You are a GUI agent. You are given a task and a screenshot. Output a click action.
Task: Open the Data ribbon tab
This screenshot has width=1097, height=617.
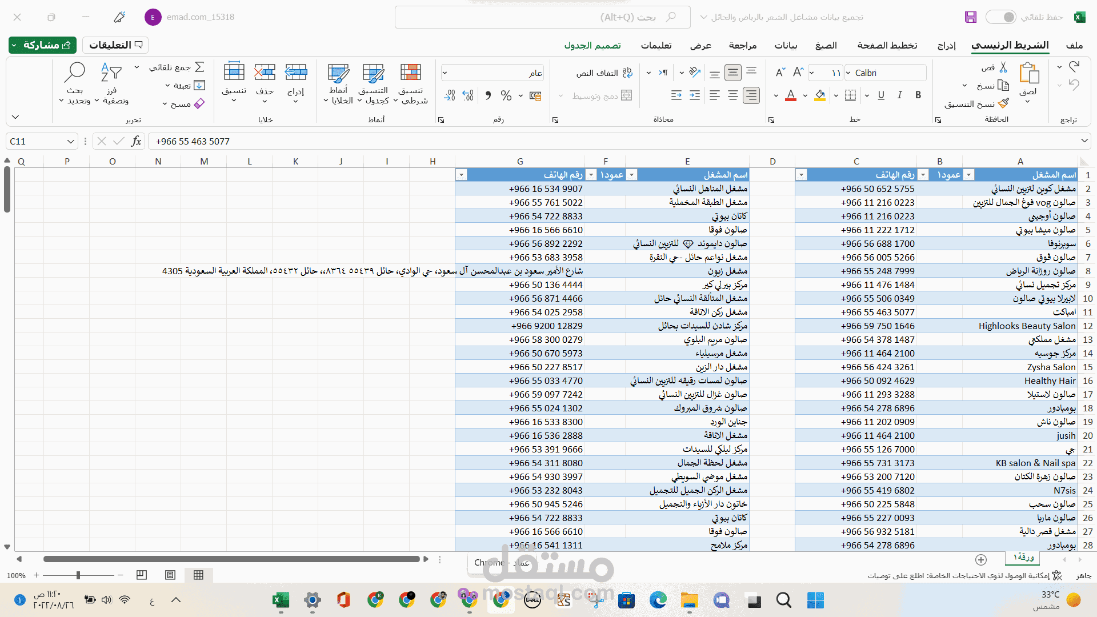(786, 45)
